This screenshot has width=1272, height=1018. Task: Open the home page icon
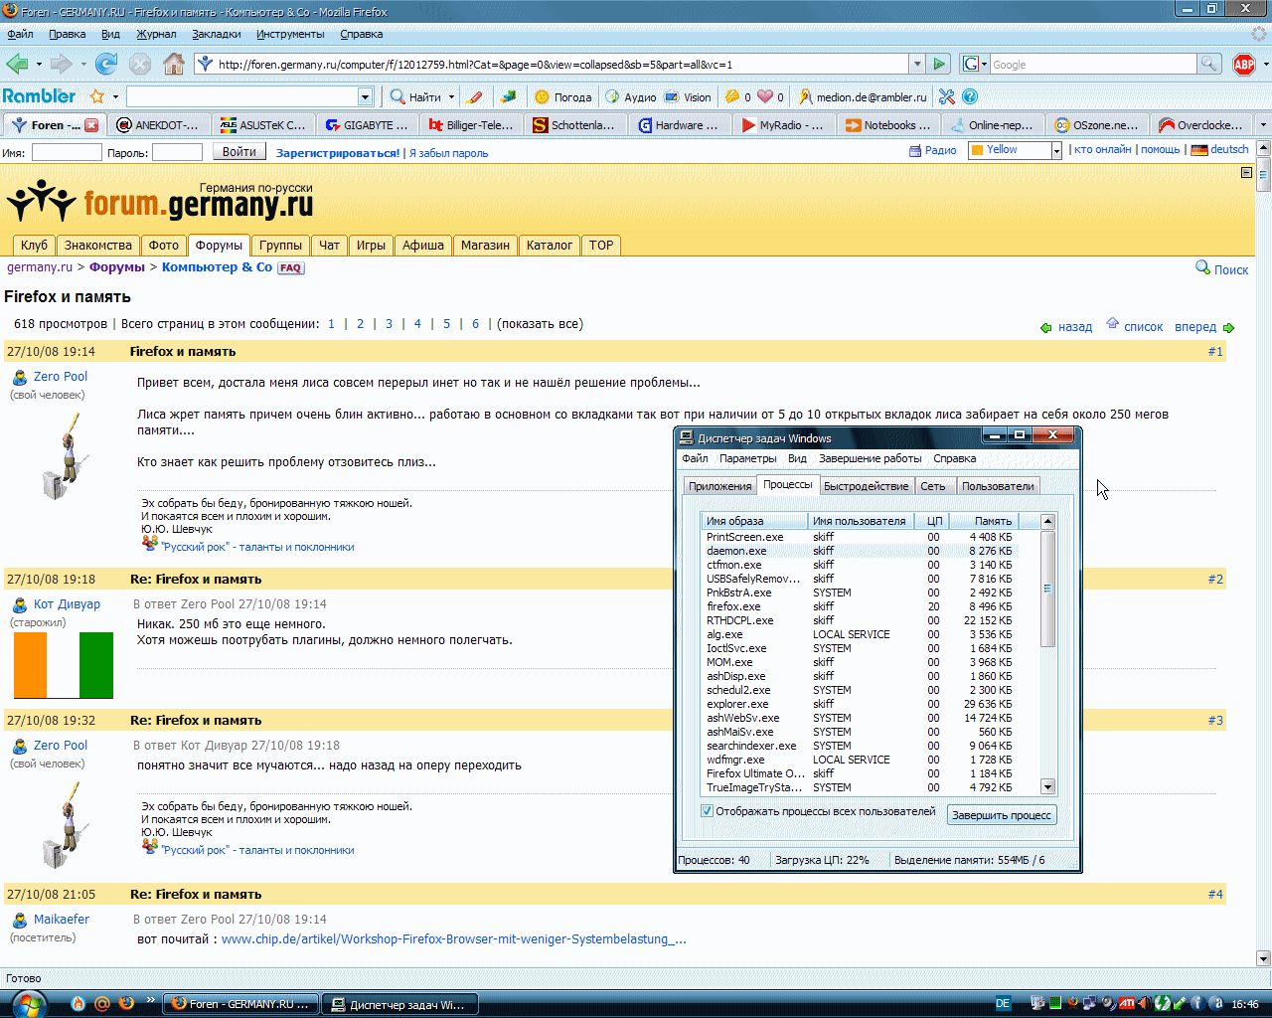[174, 65]
